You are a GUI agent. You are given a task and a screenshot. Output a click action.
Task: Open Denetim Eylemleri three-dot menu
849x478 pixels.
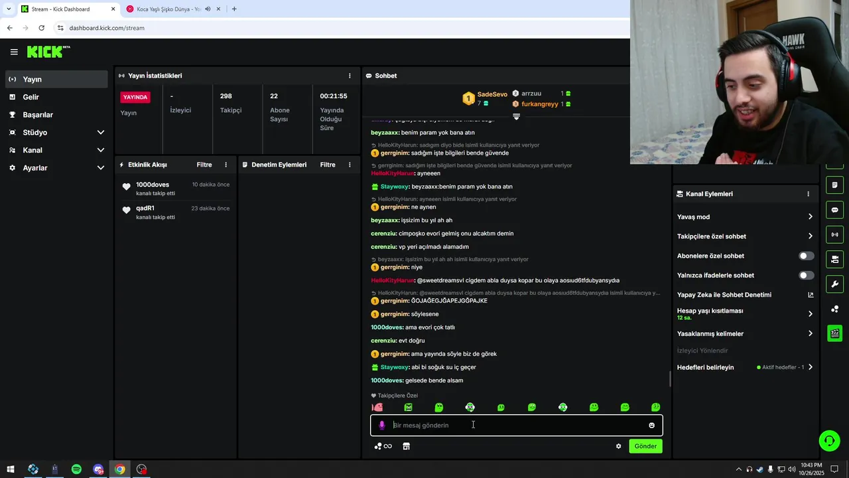350,165
